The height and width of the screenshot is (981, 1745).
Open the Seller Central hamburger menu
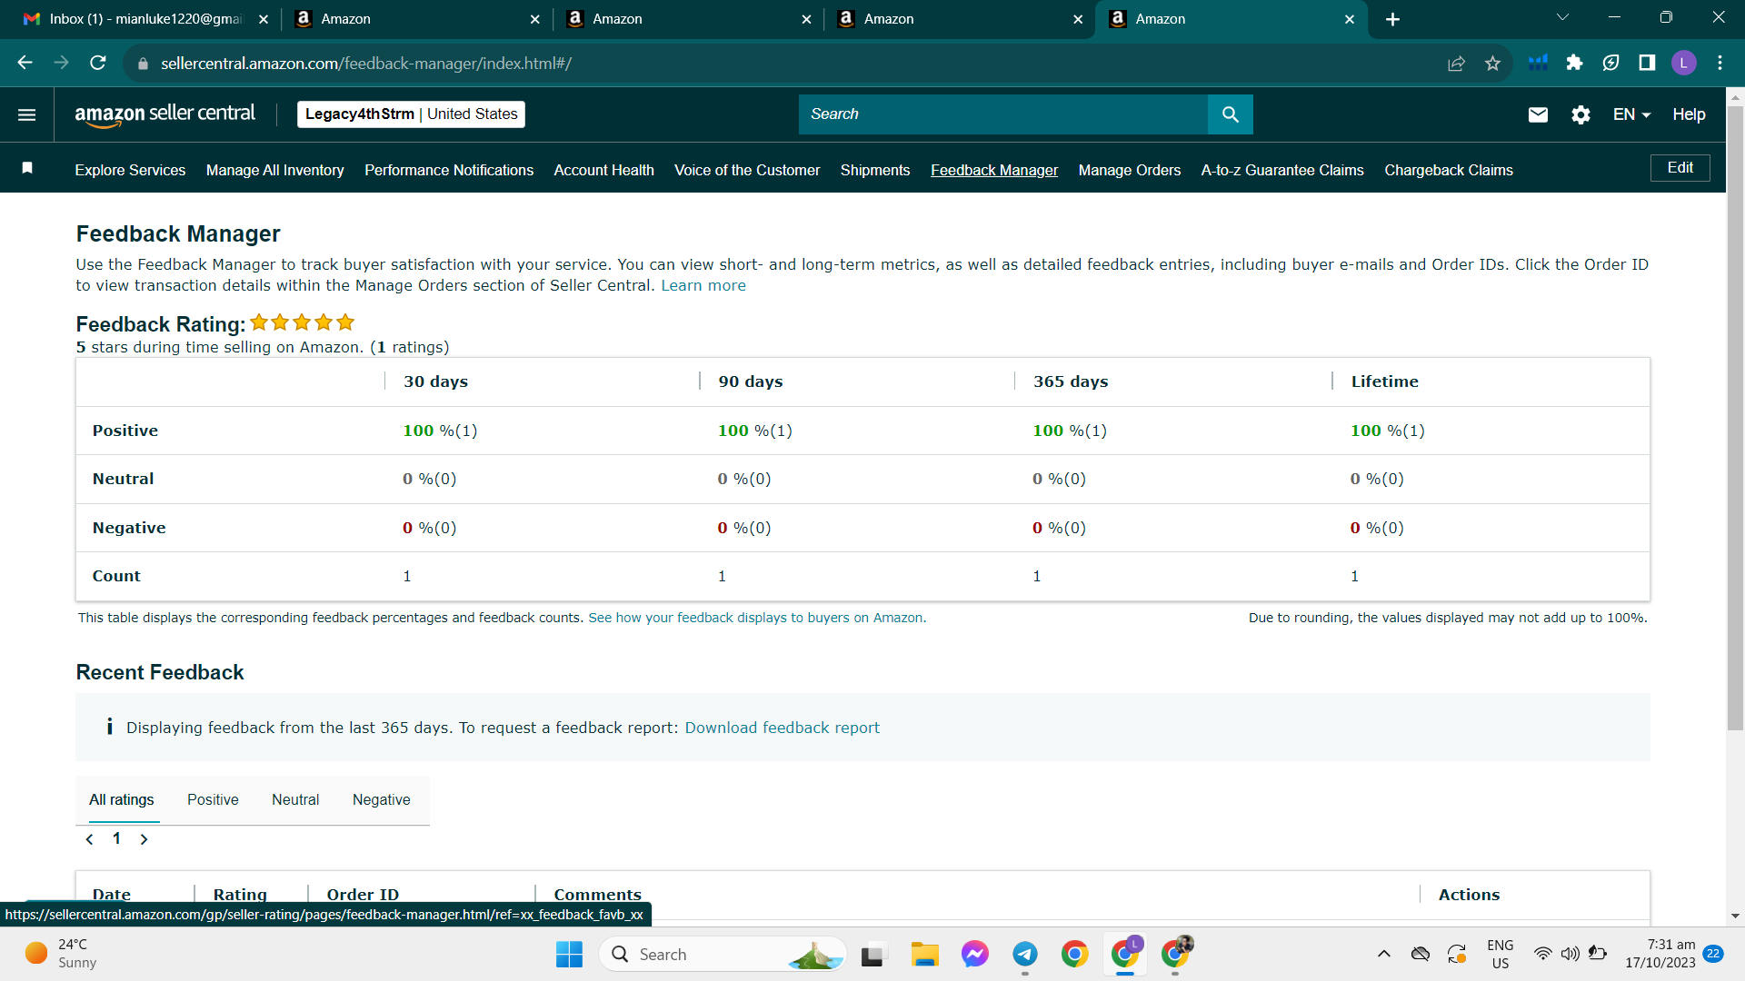pyautogui.click(x=27, y=114)
